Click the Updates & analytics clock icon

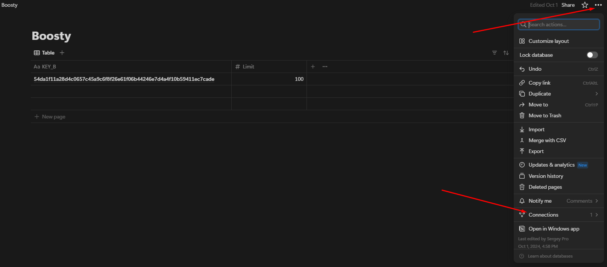[522, 165]
